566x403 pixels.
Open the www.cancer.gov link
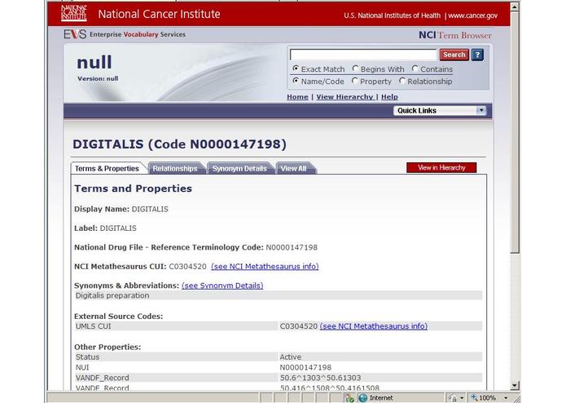[472, 15]
